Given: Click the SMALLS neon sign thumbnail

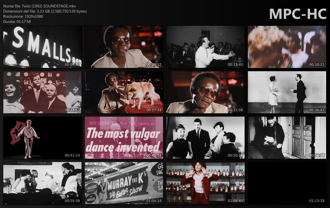Looking at the screenshot, I should [x=43, y=47].
